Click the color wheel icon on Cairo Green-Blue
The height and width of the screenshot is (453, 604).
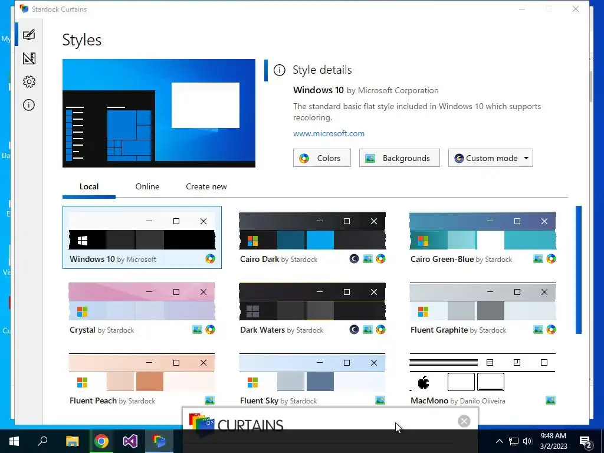click(x=552, y=259)
